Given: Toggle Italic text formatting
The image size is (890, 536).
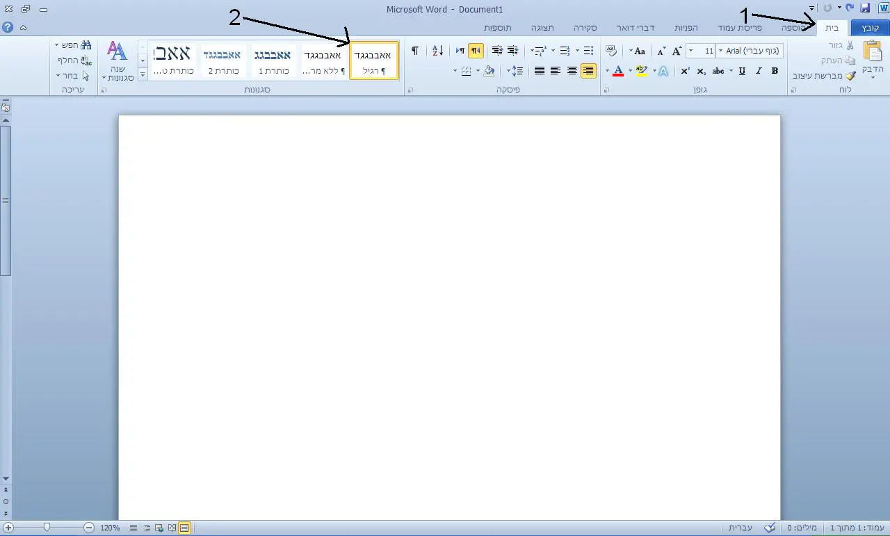Looking at the screenshot, I should (x=759, y=71).
